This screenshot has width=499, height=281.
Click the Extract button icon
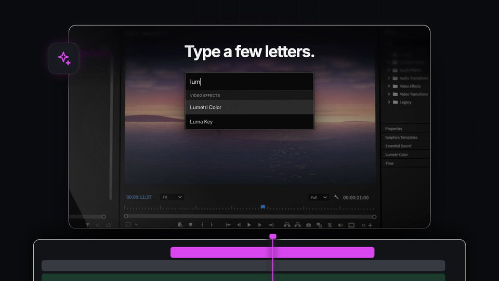click(x=297, y=225)
